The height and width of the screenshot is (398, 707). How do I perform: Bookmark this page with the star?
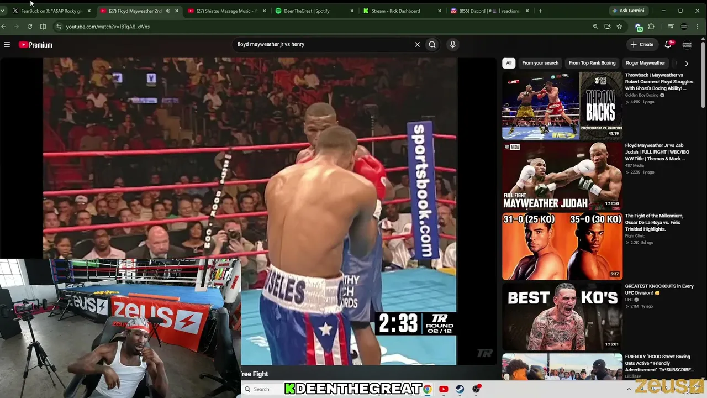(619, 27)
